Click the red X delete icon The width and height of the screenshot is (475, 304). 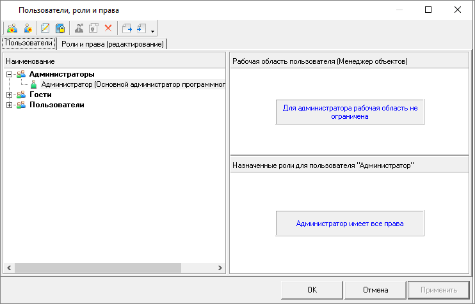coord(108,28)
